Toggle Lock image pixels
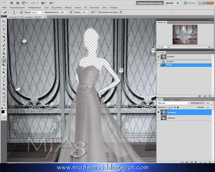 [172, 107]
